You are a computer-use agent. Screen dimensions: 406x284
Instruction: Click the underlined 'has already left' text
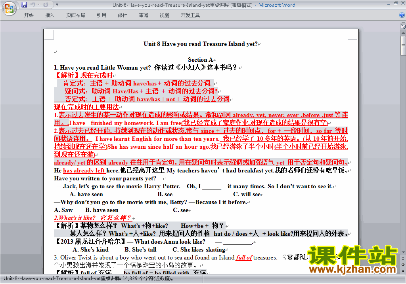84,170
